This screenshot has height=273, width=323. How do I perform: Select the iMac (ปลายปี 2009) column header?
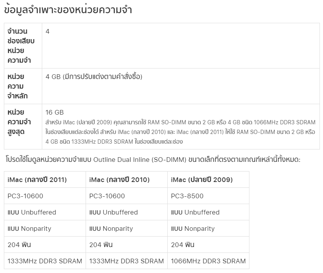coord(202,180)
